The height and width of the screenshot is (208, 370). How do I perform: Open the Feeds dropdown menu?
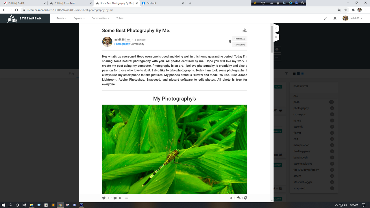[x=62, y=18]
